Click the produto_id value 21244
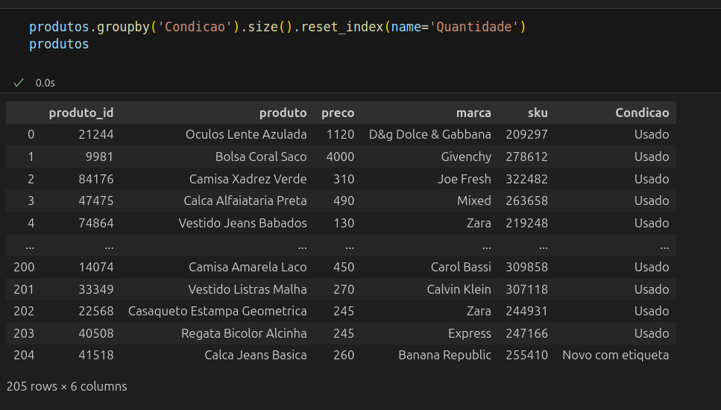721x410 pixels. click(x=96, y=134)
